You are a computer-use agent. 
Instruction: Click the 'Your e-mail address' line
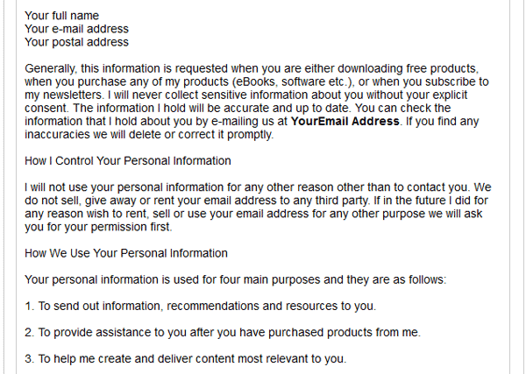click(76, 29)
